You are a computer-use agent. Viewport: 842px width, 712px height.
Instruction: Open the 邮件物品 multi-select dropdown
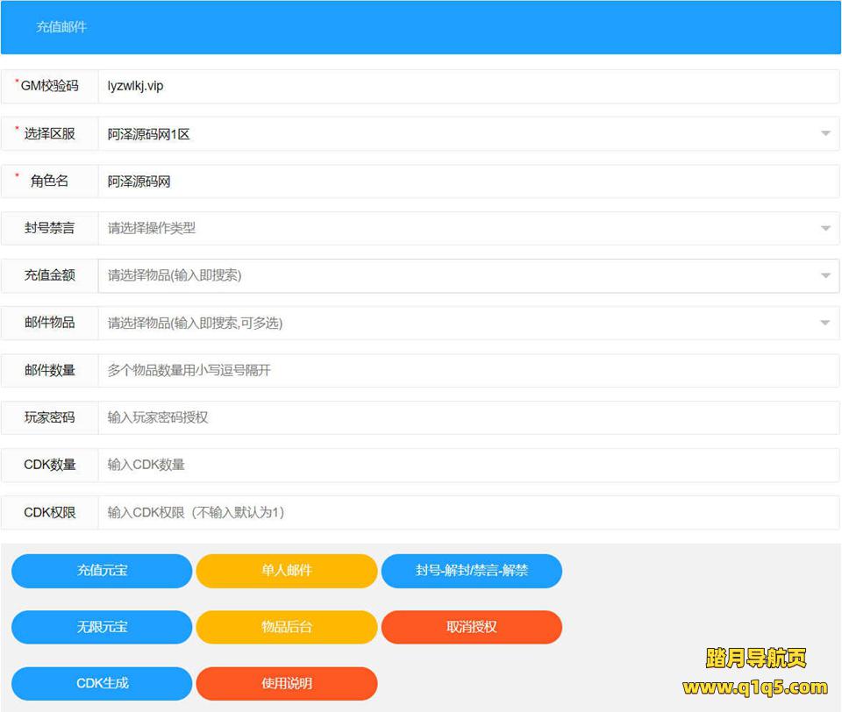click(467, 323)
